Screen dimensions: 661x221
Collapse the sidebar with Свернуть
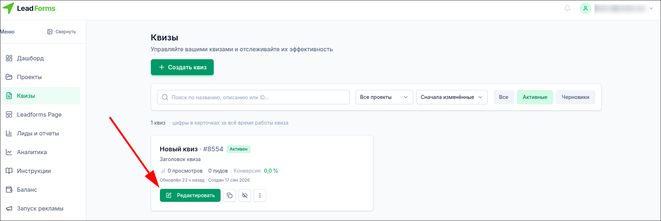[61, 32]
